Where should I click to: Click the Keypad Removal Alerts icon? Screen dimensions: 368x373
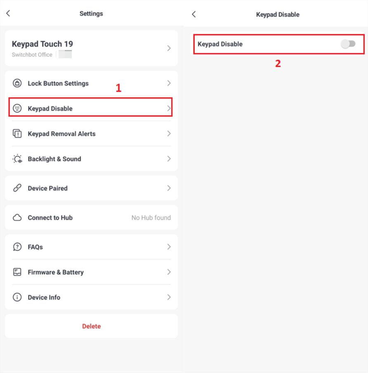tap(17, 134)
